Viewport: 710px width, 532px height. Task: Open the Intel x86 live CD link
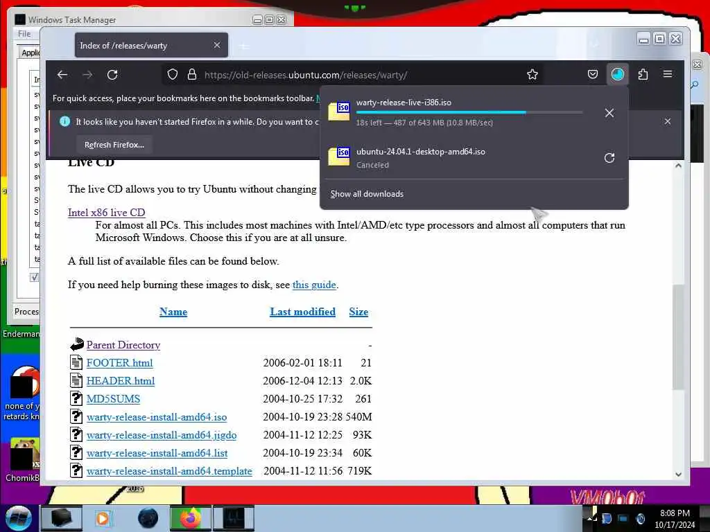pyautogui.click(x=106, y=212)
